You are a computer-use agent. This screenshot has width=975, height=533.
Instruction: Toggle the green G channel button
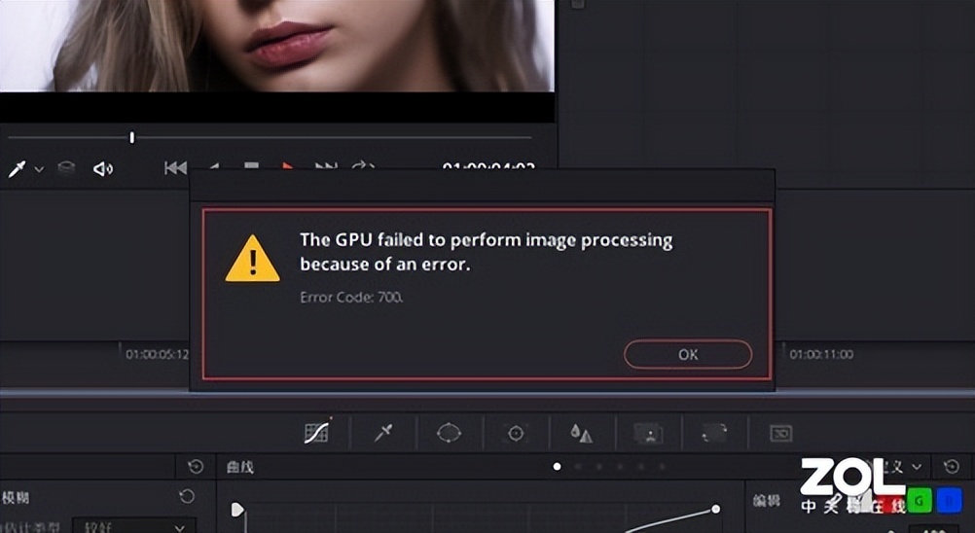[x=919, y=501]
